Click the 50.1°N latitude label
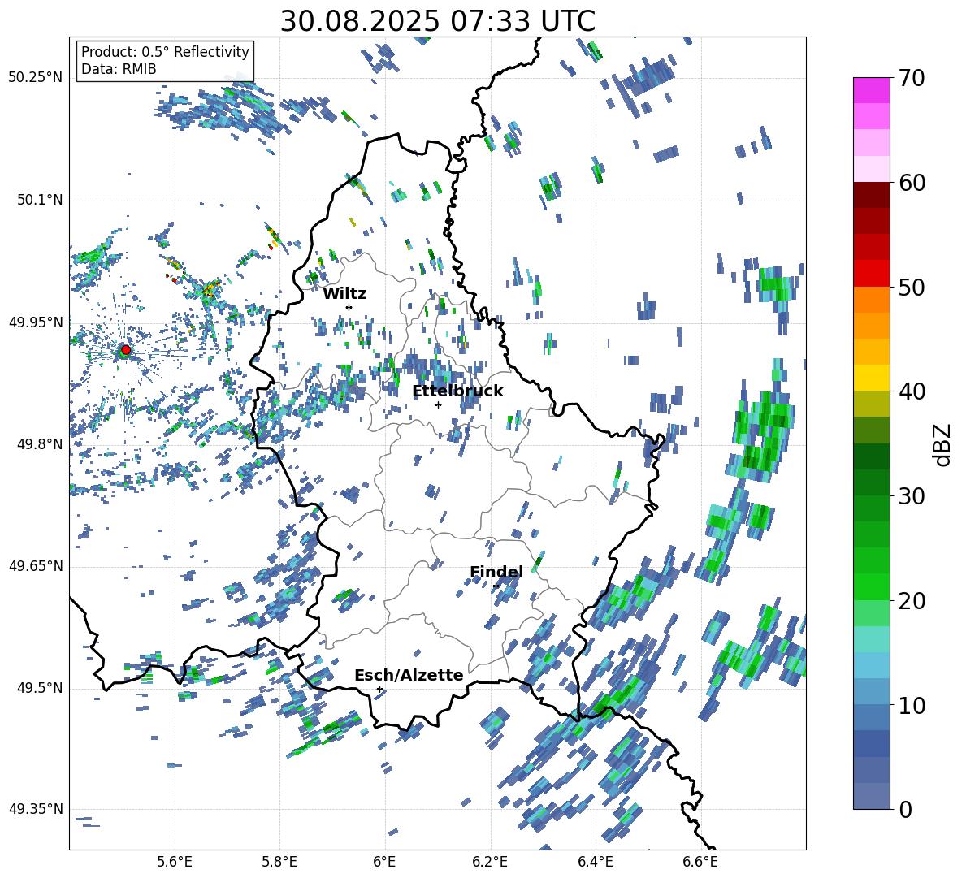 pyautogui.click(x=39, y=200)
